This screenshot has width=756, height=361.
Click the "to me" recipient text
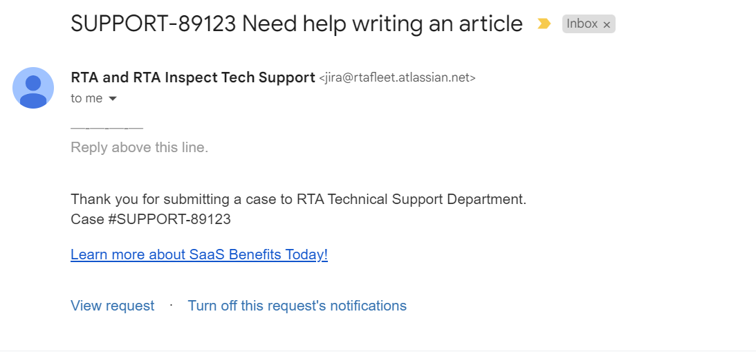click(86, 98)
